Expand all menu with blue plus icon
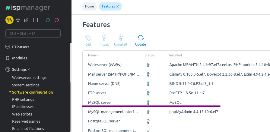270x132 pixels. [48, 20]
